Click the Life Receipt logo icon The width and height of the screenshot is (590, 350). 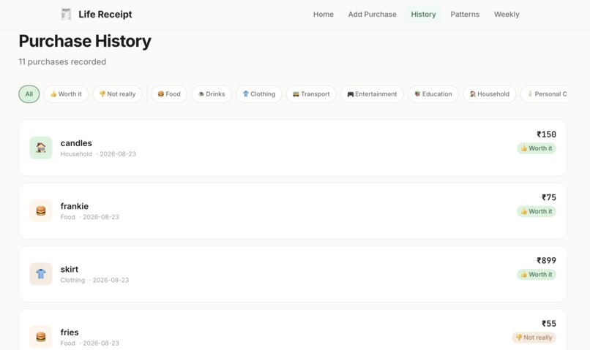click(66, 15)
